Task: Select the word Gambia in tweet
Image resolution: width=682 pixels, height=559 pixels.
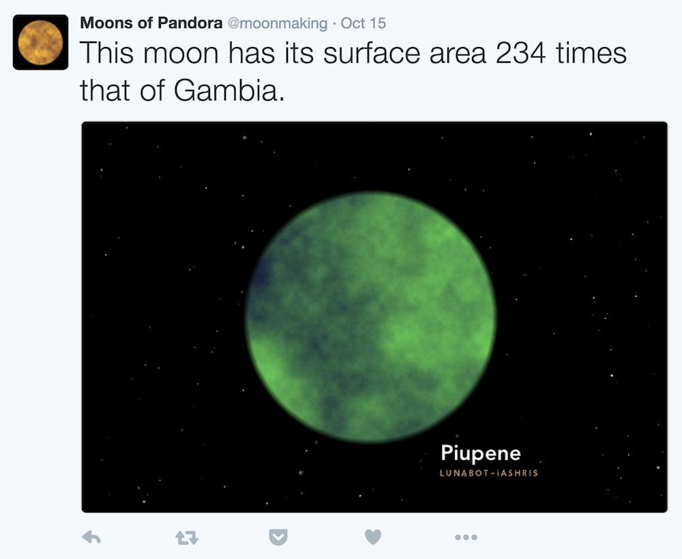Action: (x=228, y=91)
